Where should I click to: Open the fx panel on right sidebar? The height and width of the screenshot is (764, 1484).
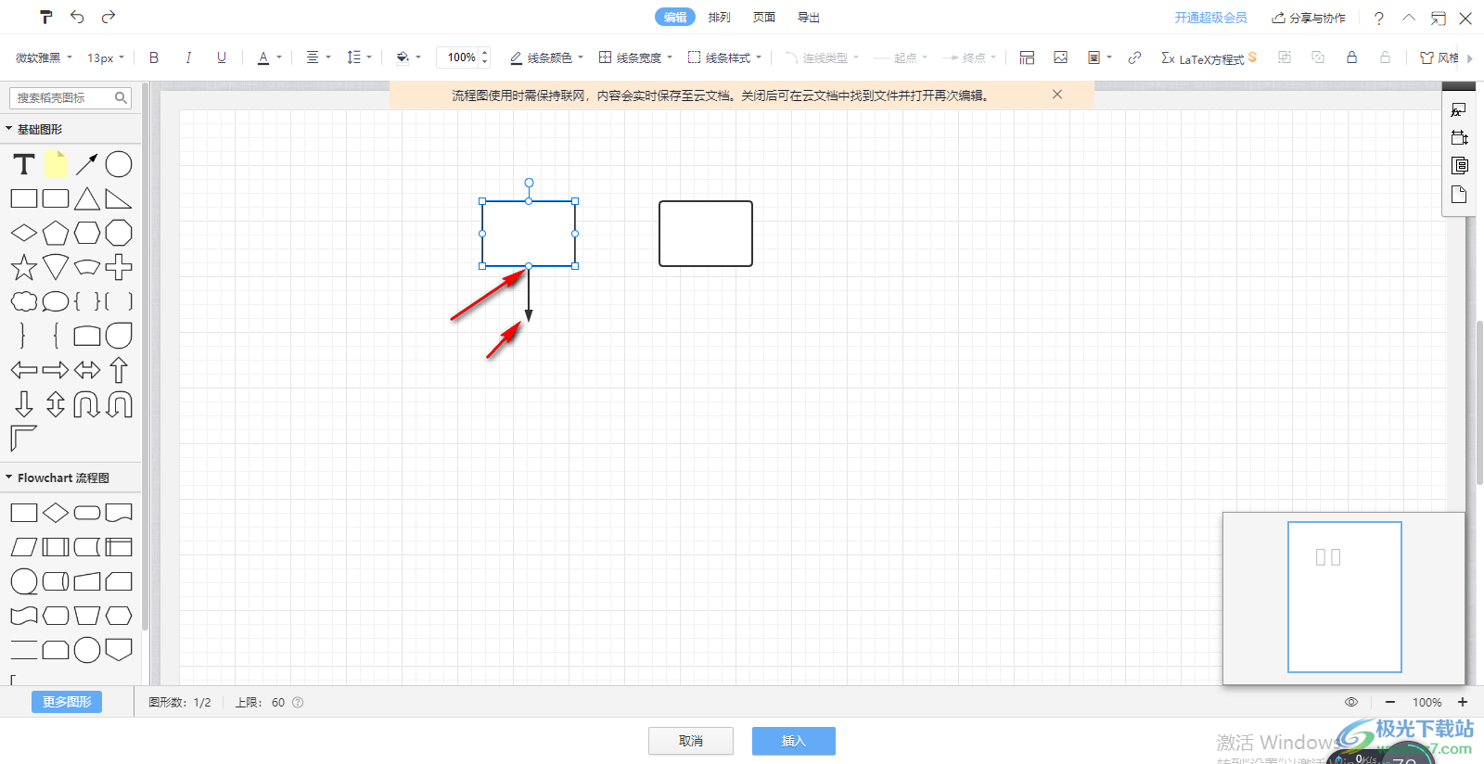(x=1459, y=109)
